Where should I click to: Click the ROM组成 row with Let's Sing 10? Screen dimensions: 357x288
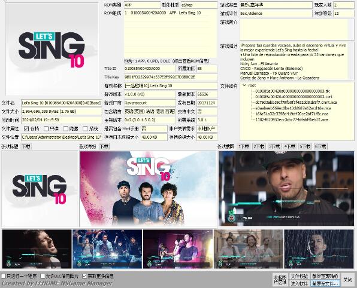(170, 13)
